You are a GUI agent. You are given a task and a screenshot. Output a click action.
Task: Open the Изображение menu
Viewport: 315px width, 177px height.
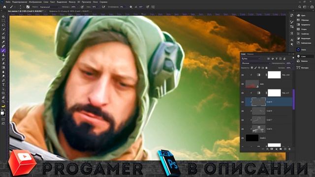pos(35,2)
